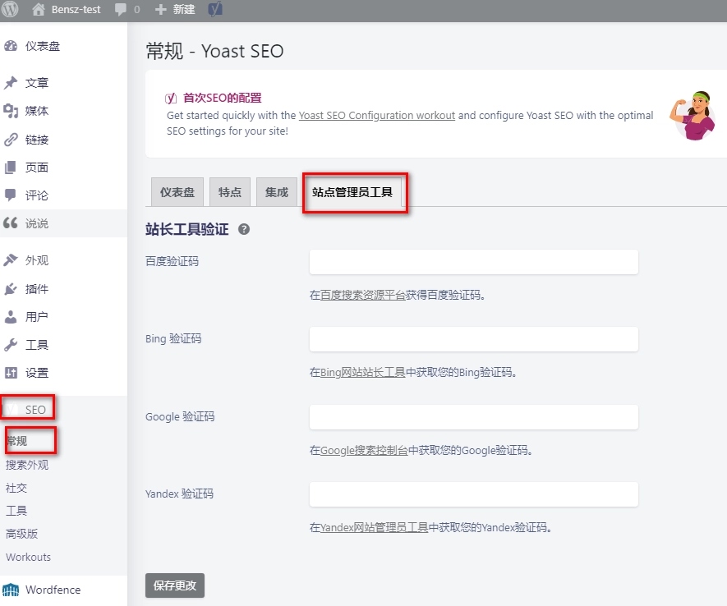
Task: Click the 新建 label in admin bar
Action: click(x=184, y=9)
